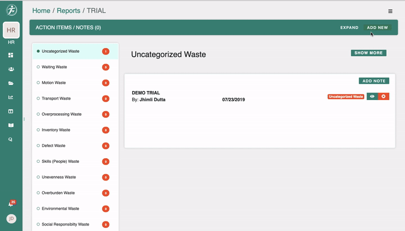The width and height of the screenshot is (405, 231).
Task: Open the line chart reports icon
Action: coord(11,97)
